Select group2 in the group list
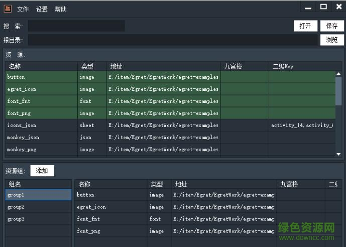The height and width of the screenshot is (247, 346). click(38, 207)
